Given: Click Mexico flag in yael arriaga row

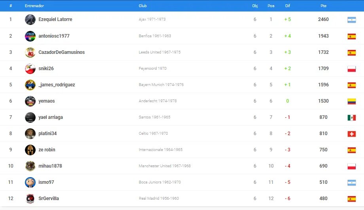Looking at the screenshot, I should coord(352,118).
